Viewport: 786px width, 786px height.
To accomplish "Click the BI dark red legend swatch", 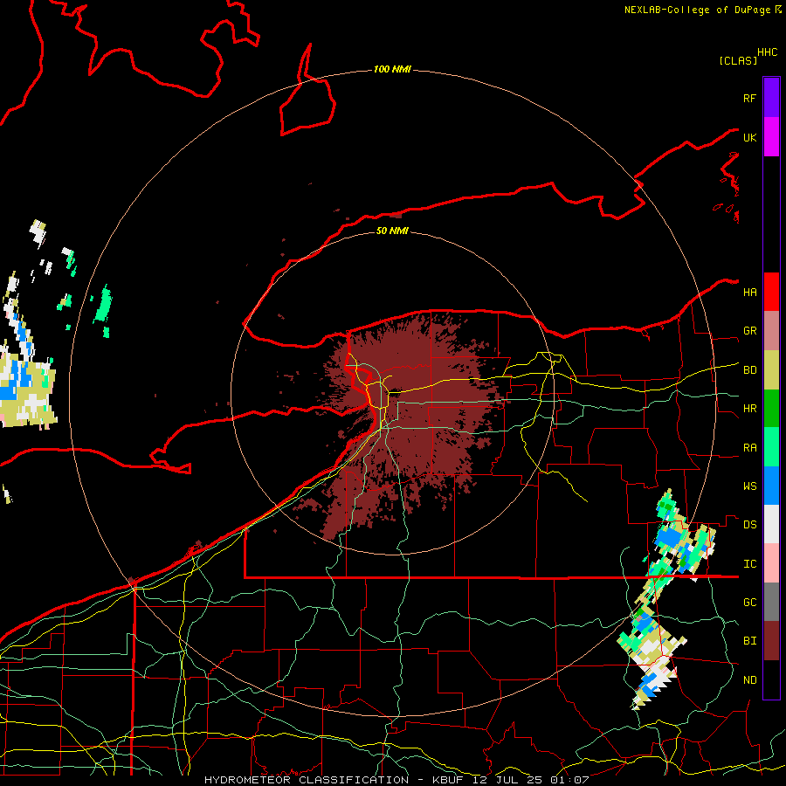I will [771, 641].
